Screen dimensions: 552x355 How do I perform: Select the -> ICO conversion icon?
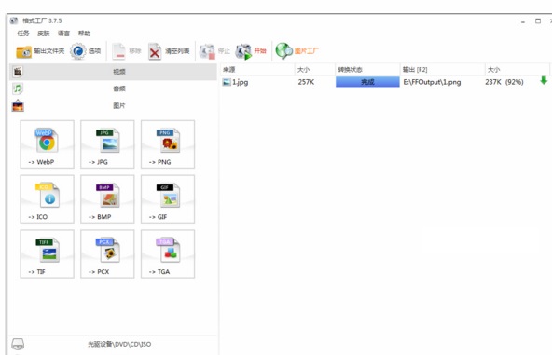pyautogui.click(x=48, y=199)
